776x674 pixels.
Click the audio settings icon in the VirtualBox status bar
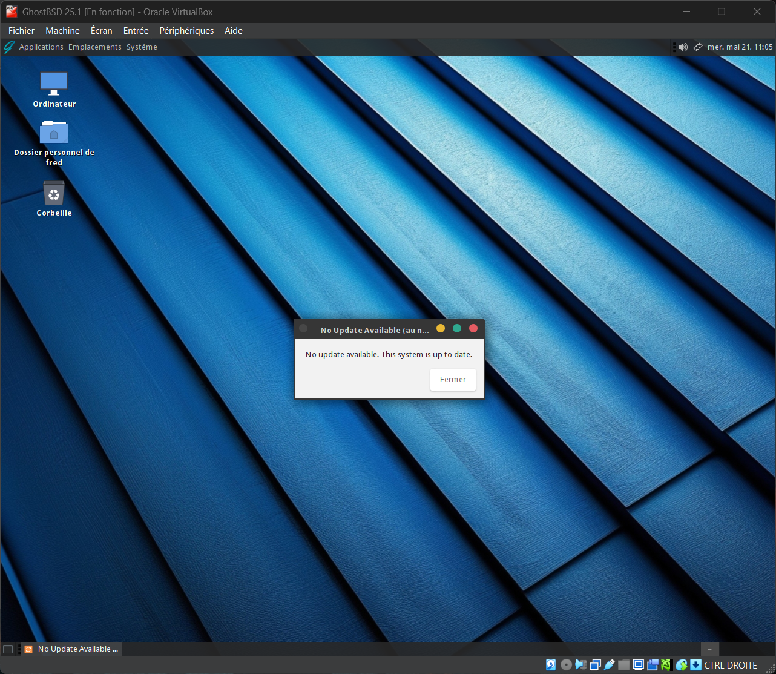tap(581, 665)
